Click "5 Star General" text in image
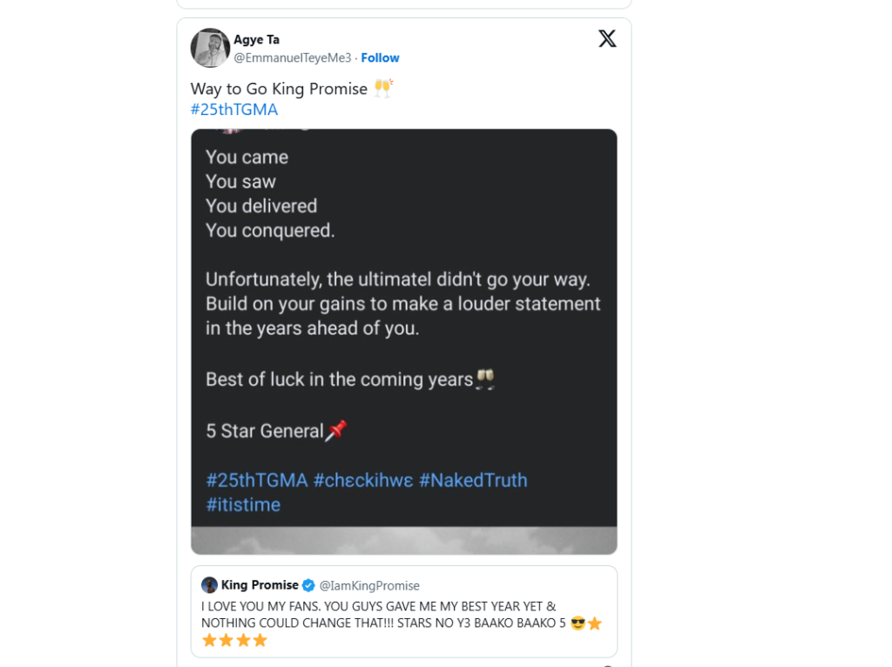 264,431
